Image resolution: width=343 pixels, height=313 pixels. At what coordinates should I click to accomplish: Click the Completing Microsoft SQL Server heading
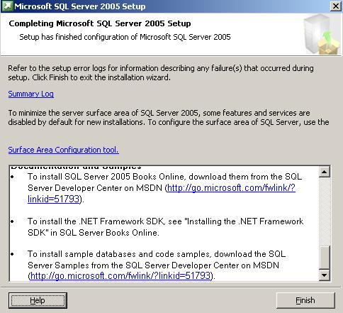click(100, 23)
